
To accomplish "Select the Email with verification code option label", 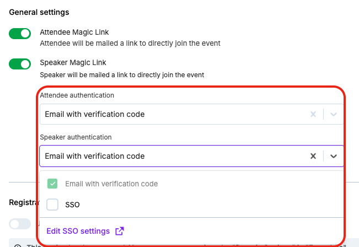I will 111,184.
